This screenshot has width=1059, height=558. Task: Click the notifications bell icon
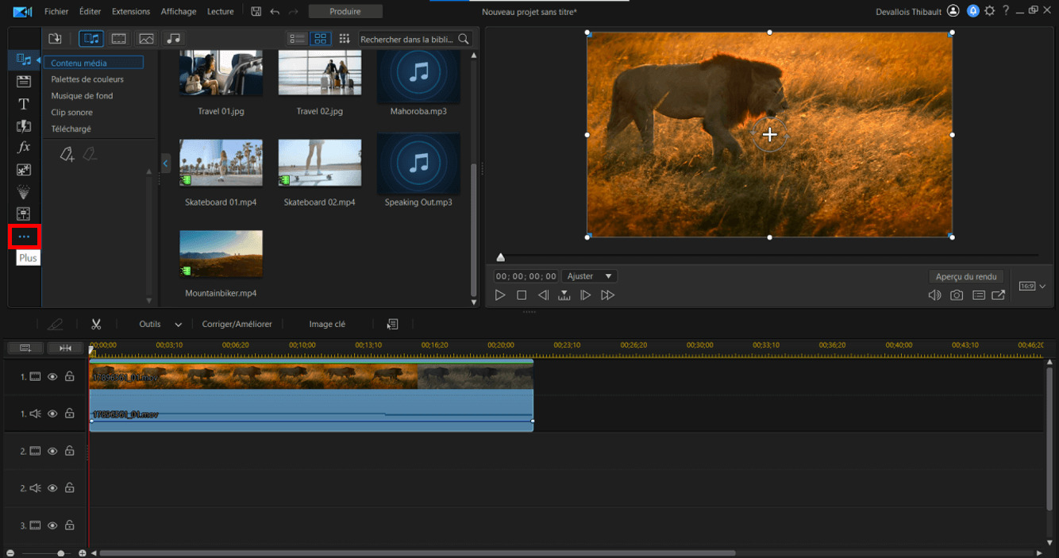click(x=972, y=11)
